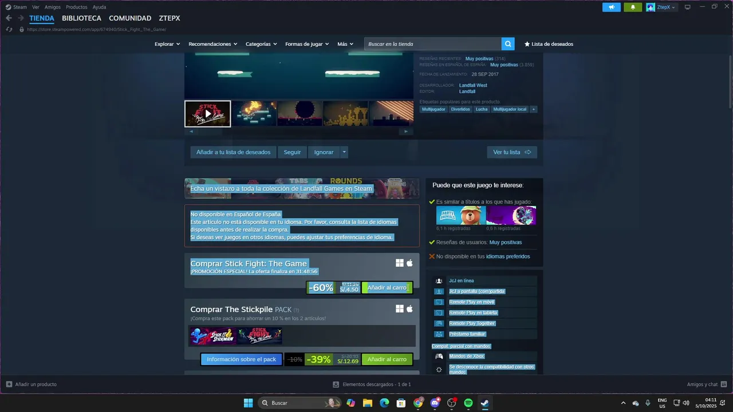Image resolution: width=733 pixels, height=412 pixels.
Task: Open the green notifications bell
Action: pos(633,7)
